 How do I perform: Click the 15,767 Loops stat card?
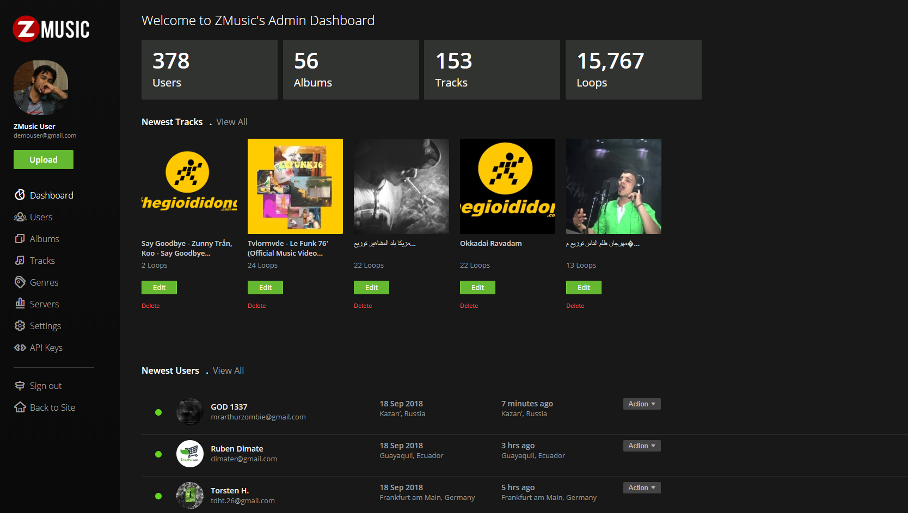click(x=634, y=70)
